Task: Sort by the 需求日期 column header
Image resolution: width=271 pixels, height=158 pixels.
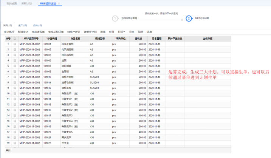Action: pyautogui.click(x=156, y=39)
